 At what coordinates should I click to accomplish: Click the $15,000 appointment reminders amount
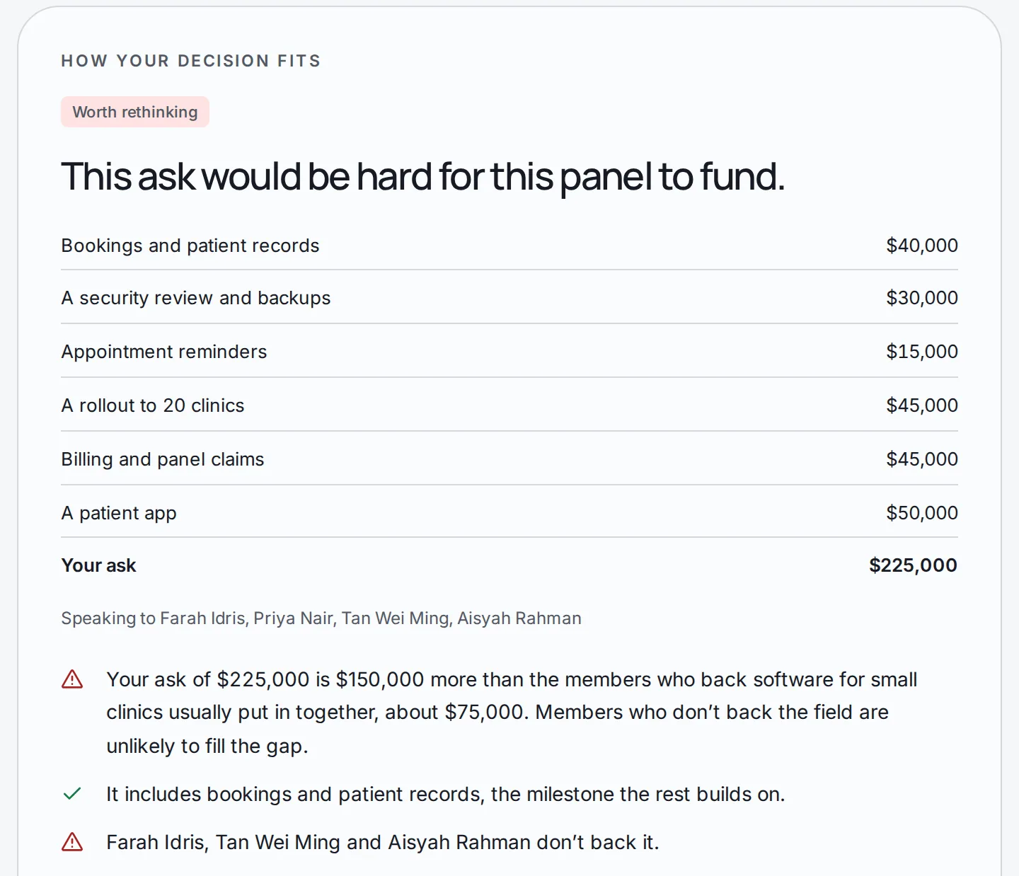click(x=922, y=352)
